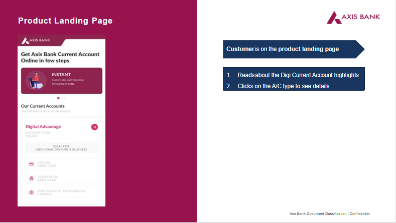
Task: Click 'Our Current Accounts' section title
Action: point(43,106)
